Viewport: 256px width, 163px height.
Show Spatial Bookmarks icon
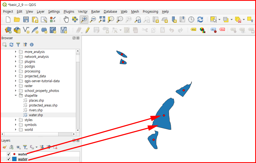coord(182,19)
